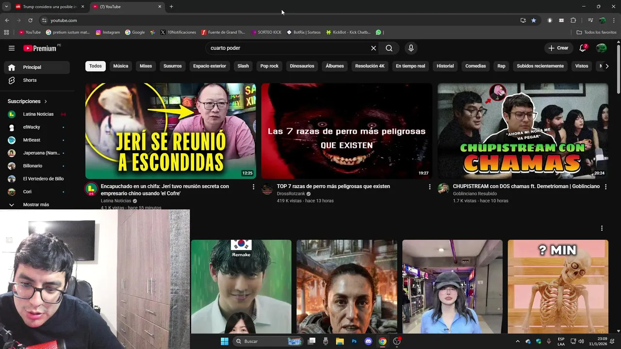
Task: Open the Windows Start menu
Action: pyautogui.click(x=225, y=341)
